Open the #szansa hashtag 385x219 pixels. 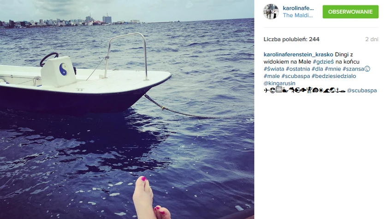click(x=353, y=69)
